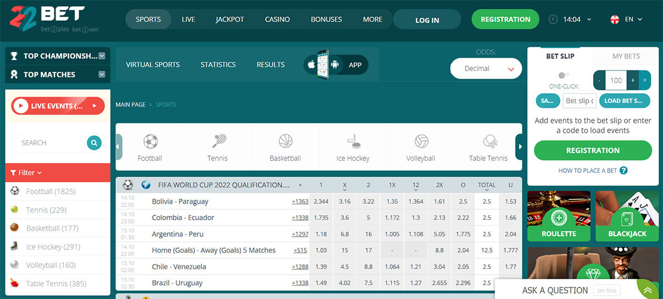Viewport: 663px width, 299px height.
Task: Click the help question mark icon
Action: click(624, 171)
